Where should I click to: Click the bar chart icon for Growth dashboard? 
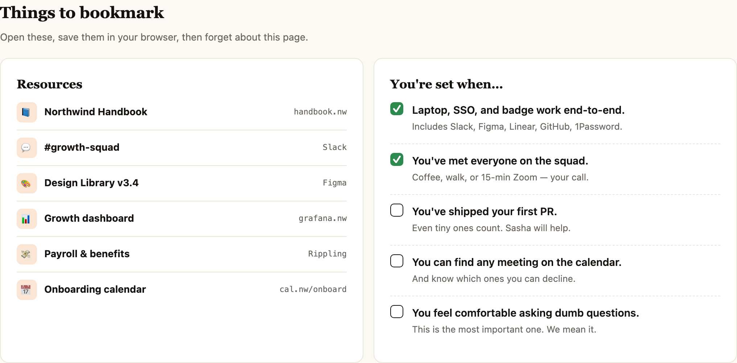click(x=26, y=218)
